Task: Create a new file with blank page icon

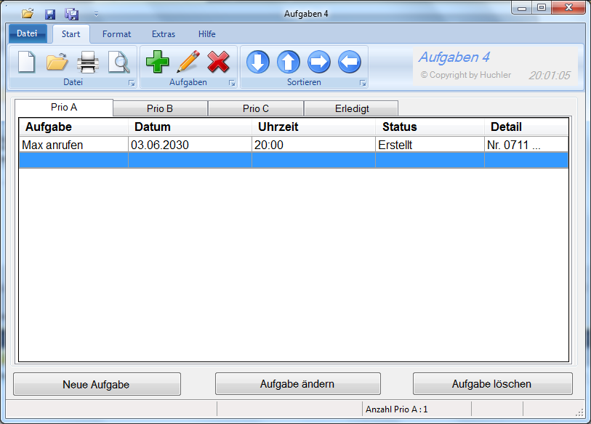Action: coord(26,62)
